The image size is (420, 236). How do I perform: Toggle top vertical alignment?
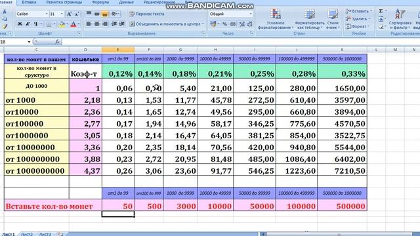click(89, 14)
